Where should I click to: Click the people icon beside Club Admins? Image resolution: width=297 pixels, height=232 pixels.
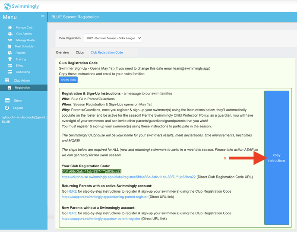(10, 34)
